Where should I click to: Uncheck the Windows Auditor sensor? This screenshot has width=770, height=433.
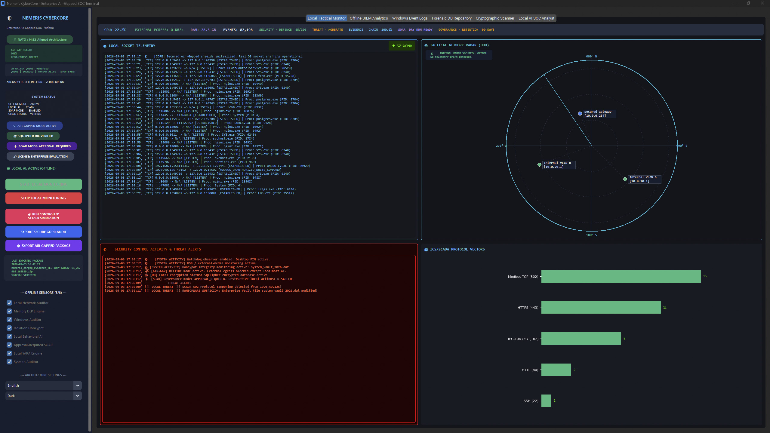coord(9,320)
